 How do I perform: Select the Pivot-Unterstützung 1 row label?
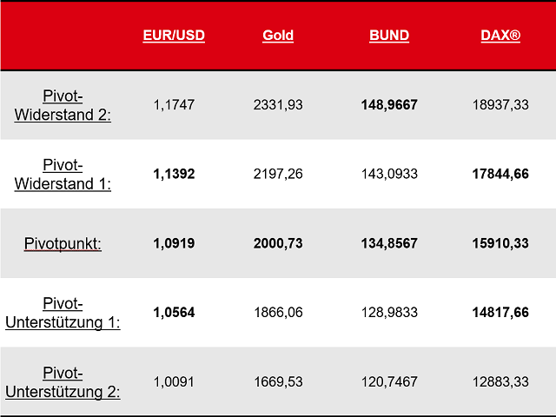coord(63,313)
